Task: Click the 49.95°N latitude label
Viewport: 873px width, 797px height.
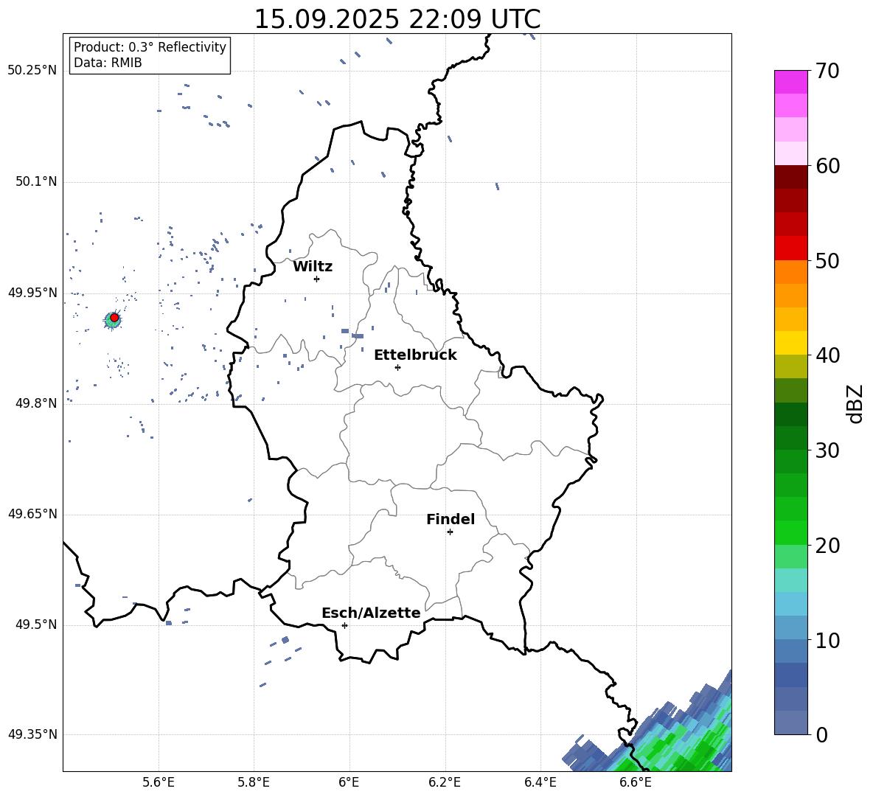Action: click(32, 293)
